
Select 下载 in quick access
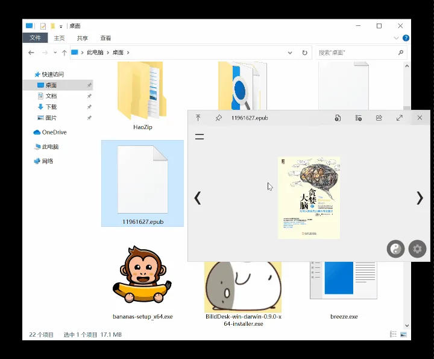point(51,107)
